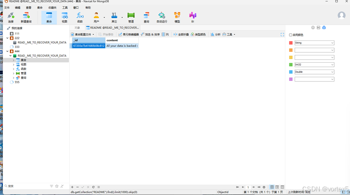
Task: Select the 集合 (Collection) toolbar icon
Action: 49,17
